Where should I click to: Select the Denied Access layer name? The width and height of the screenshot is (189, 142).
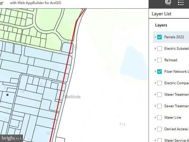(x=176, y=129)
